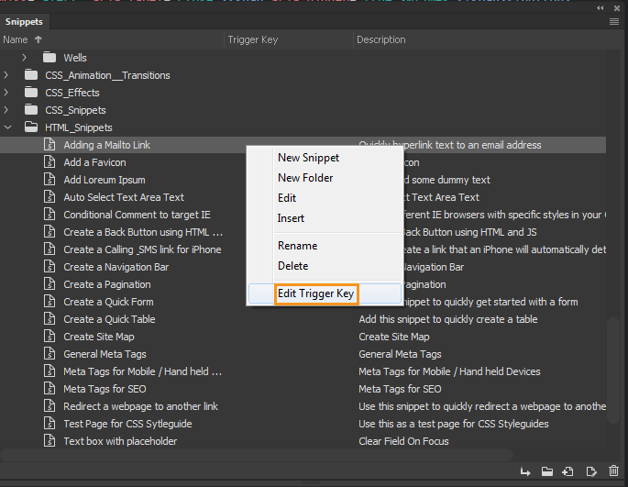Click the Trigger Key column header
The height and width of the screenshot is (487, 628).
254,39
